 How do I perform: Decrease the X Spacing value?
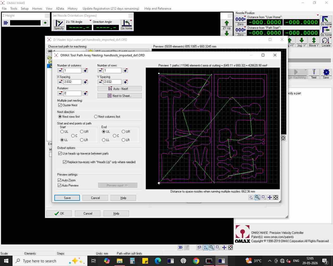pos(60,82)
